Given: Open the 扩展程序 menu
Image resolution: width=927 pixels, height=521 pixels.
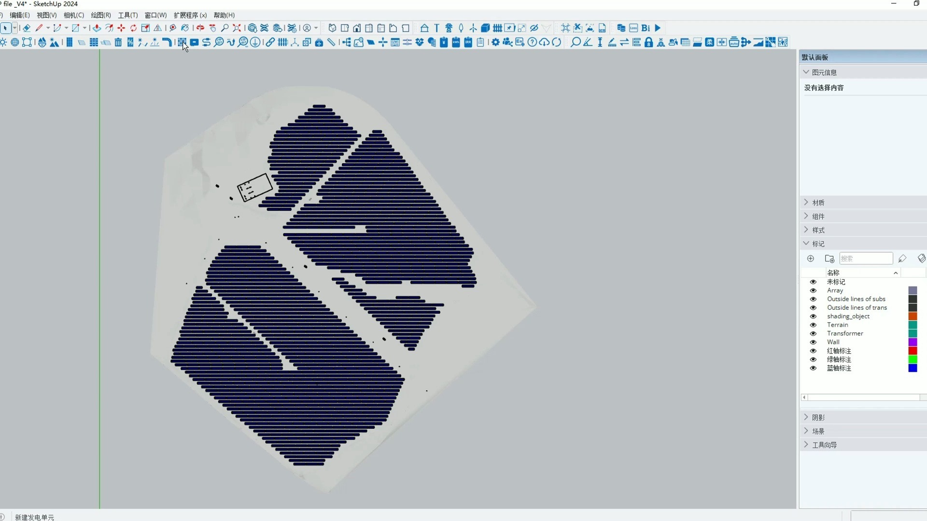Looking at the screenshot, I should [x=190, y=15].
